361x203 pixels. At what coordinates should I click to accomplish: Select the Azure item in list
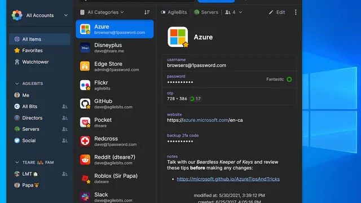point(115,29)
